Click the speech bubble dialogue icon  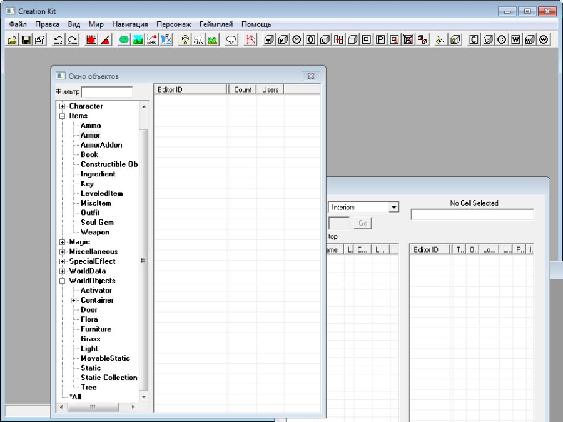[x=231, y=39]
